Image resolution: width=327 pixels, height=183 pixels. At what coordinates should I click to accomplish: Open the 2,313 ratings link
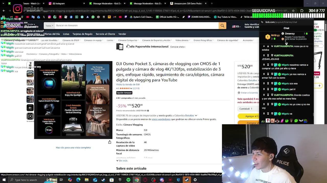(136, 88)
